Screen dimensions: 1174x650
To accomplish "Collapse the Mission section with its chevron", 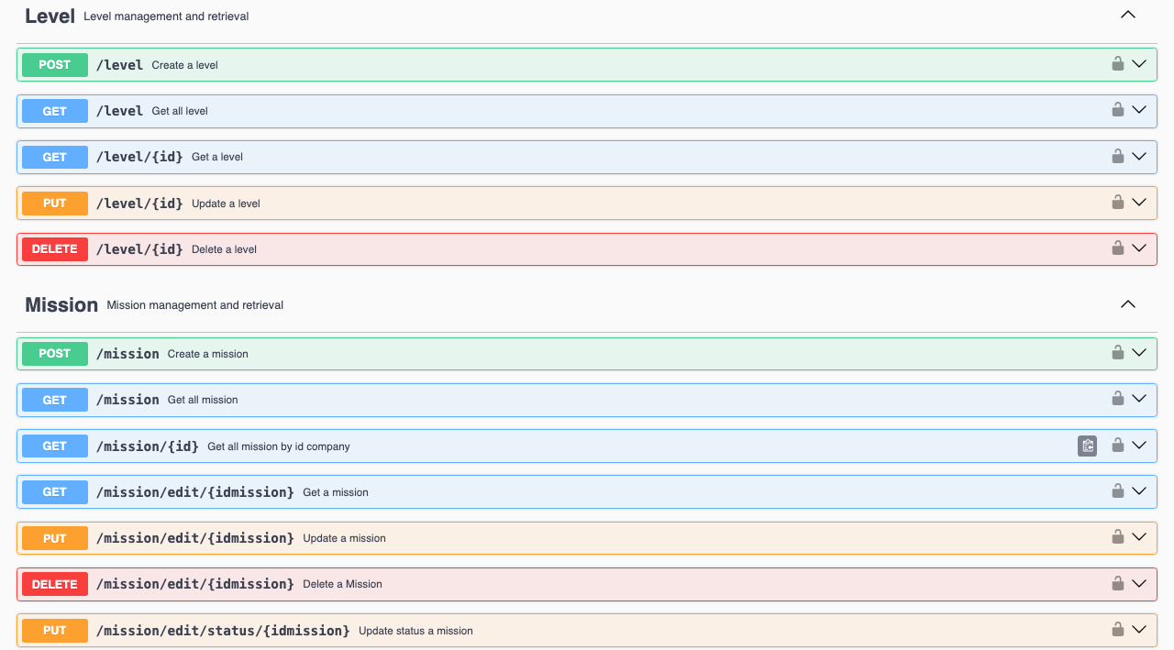I will 1128,304.
